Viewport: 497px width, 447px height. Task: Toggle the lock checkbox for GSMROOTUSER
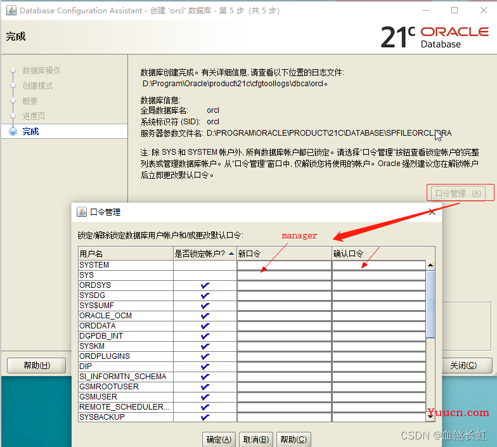click(x=205, y=387)
